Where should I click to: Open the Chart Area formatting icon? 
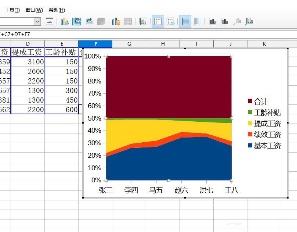(x=77, y=21)
